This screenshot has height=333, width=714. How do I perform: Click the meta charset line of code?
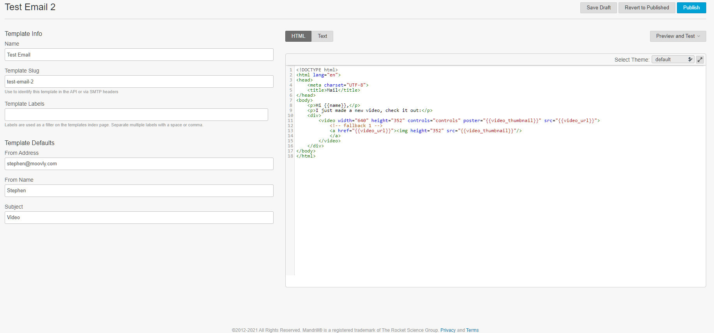[338, 85]
